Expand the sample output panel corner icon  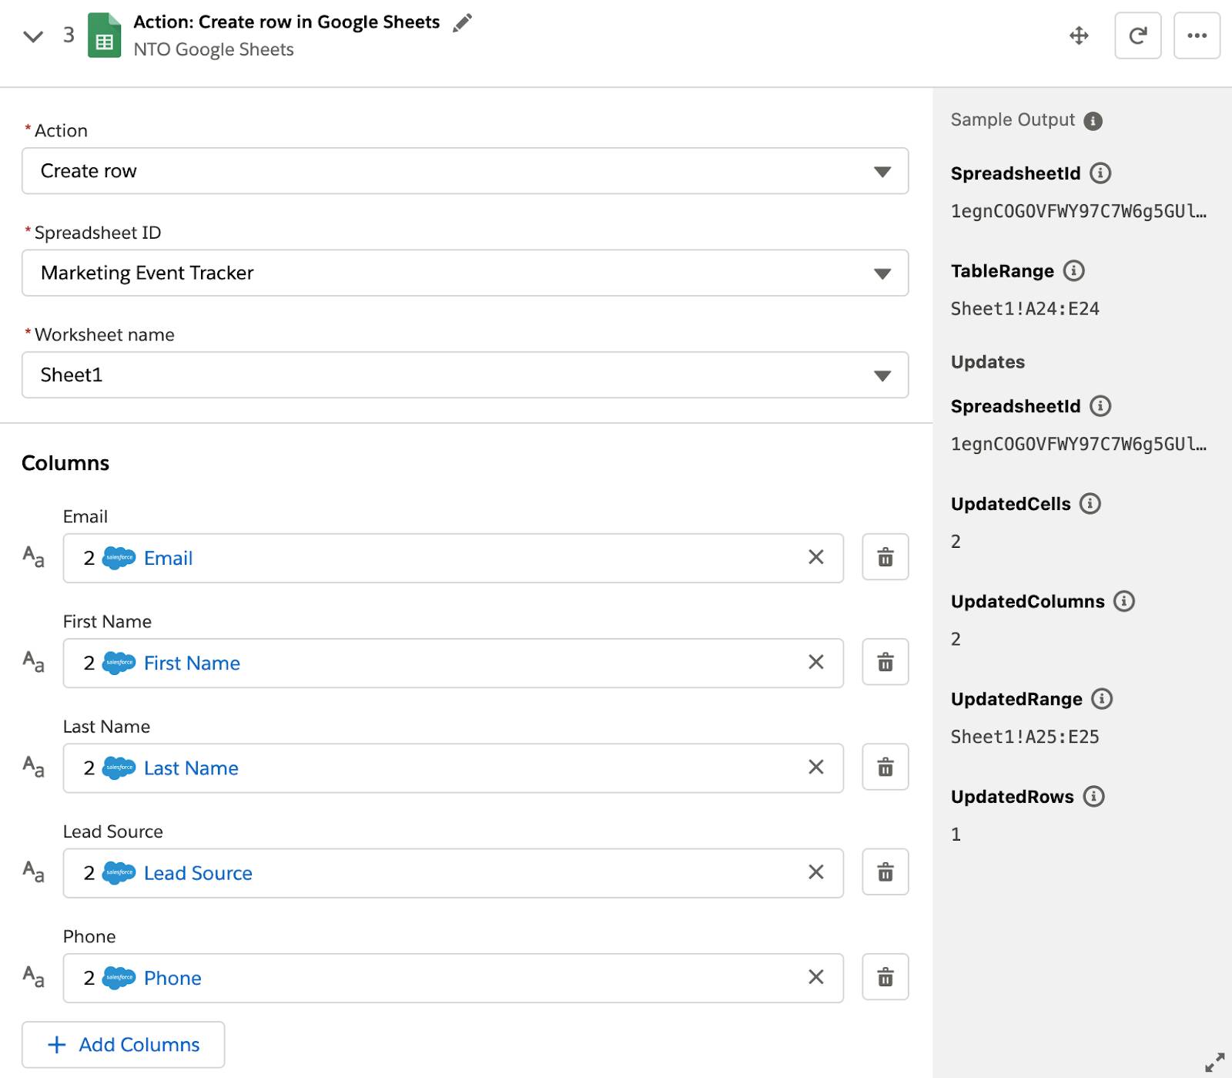point(1214,1063)
